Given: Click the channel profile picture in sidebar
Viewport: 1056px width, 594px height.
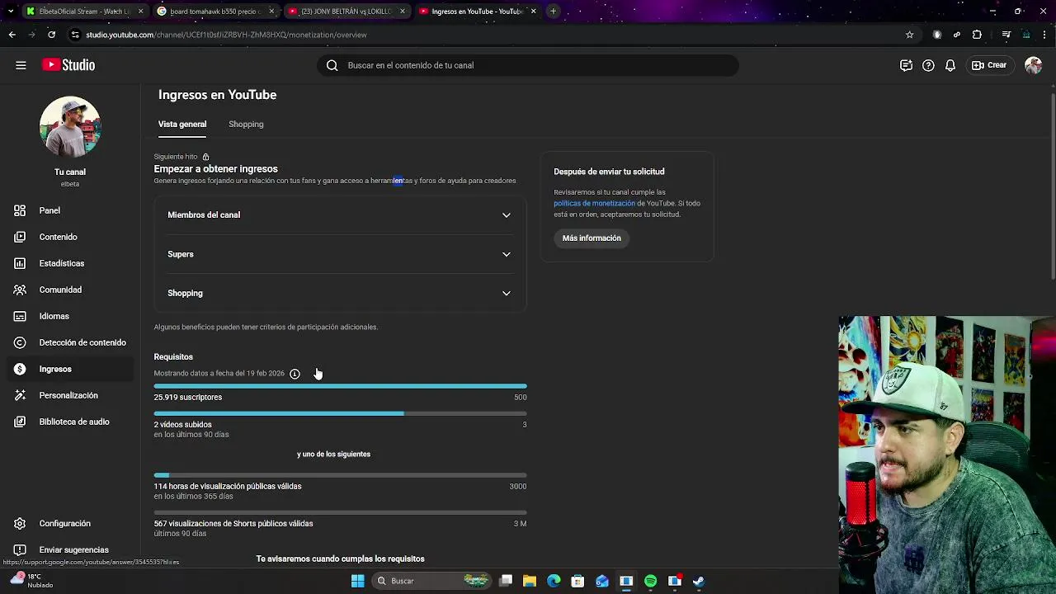Looking at the screenshot, I should click(x=70, y=127).
